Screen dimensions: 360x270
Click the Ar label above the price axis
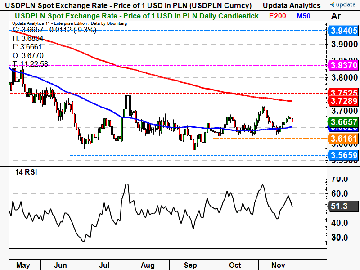(x=336, y=16)
